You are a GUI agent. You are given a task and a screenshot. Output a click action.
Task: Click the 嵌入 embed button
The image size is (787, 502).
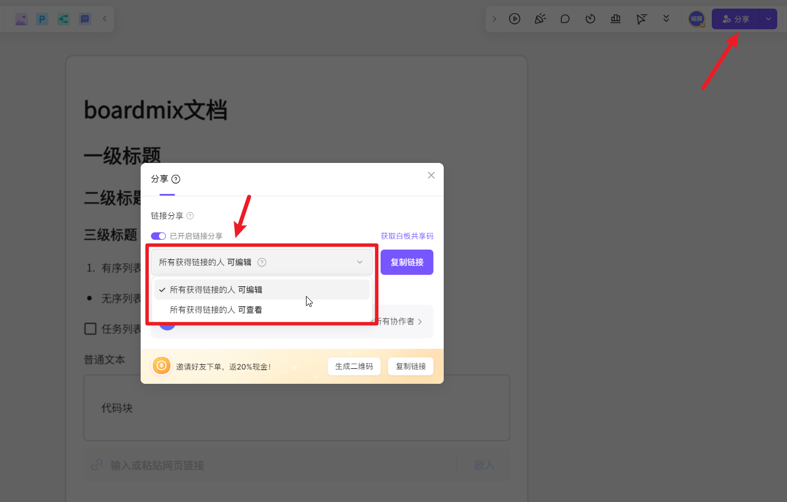(x=484, y=465)
